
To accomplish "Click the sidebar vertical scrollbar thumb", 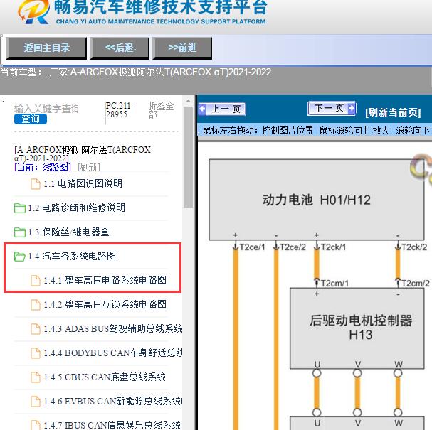I will click(188, 157).
